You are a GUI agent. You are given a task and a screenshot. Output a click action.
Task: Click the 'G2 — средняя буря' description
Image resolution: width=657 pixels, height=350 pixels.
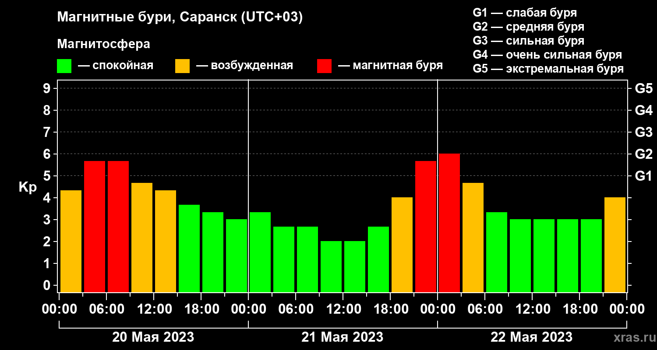[528, 27]
